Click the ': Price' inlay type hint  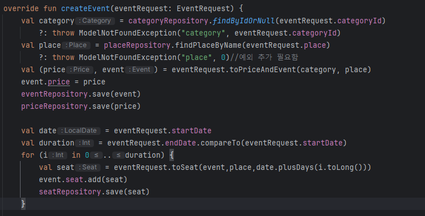click(79, 69)
